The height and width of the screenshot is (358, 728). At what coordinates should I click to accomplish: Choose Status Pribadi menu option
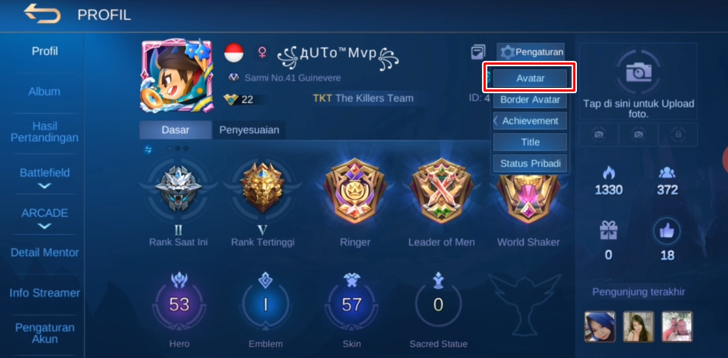[530, 163]
